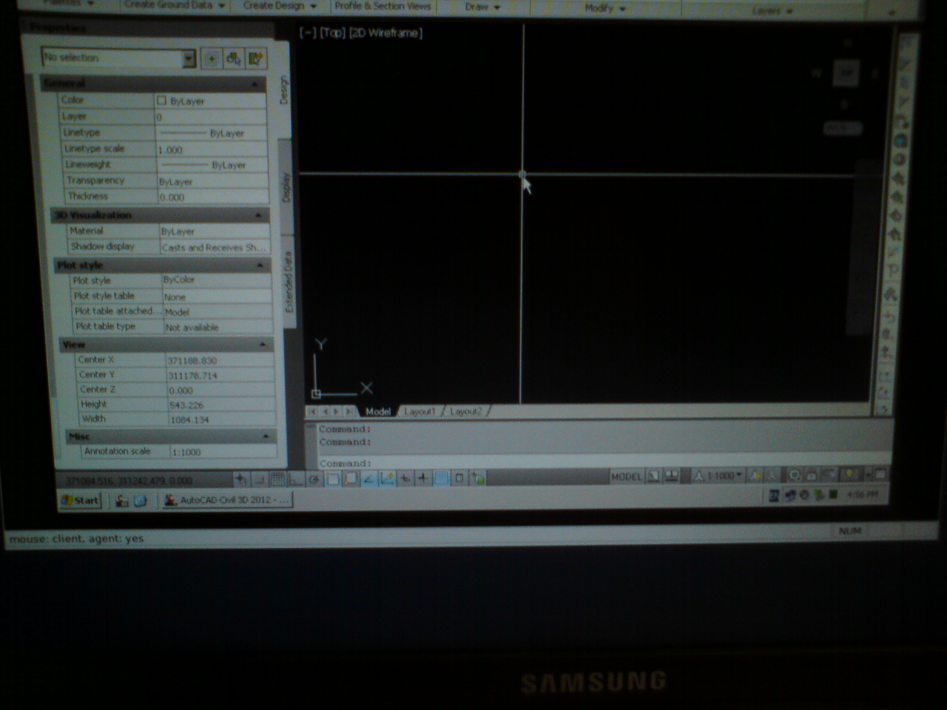This screenshot has width=947, height=710.
Task: Click the AutoCAD Civil 3D taskbar button
Action: (228, 500)
